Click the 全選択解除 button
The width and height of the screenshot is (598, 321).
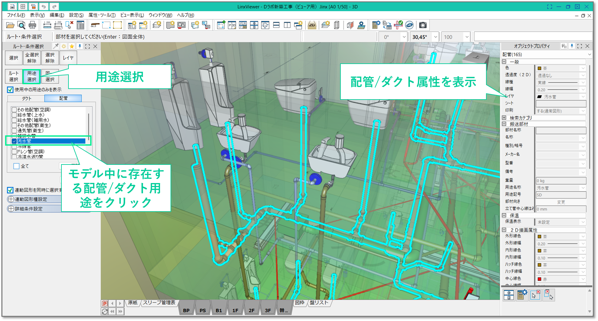tap(32, 58)
